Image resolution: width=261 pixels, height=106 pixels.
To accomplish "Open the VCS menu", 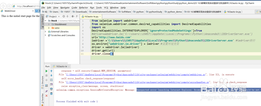I will point(106,8).
